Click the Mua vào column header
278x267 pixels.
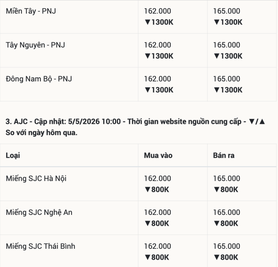[158, 155]
